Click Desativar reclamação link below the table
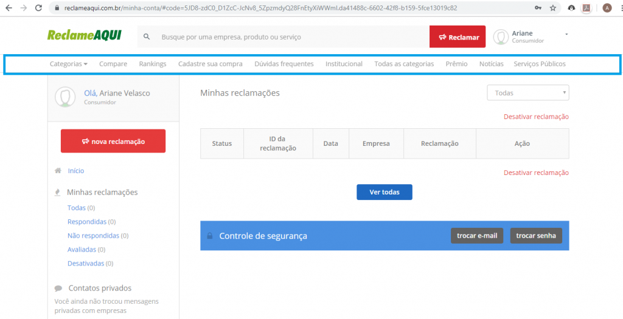The image size is (623, 319). pyautogui.click(x=536, y=173)
